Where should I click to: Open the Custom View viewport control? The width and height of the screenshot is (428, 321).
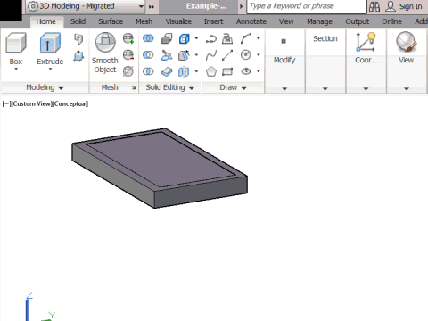coord(31,103)
